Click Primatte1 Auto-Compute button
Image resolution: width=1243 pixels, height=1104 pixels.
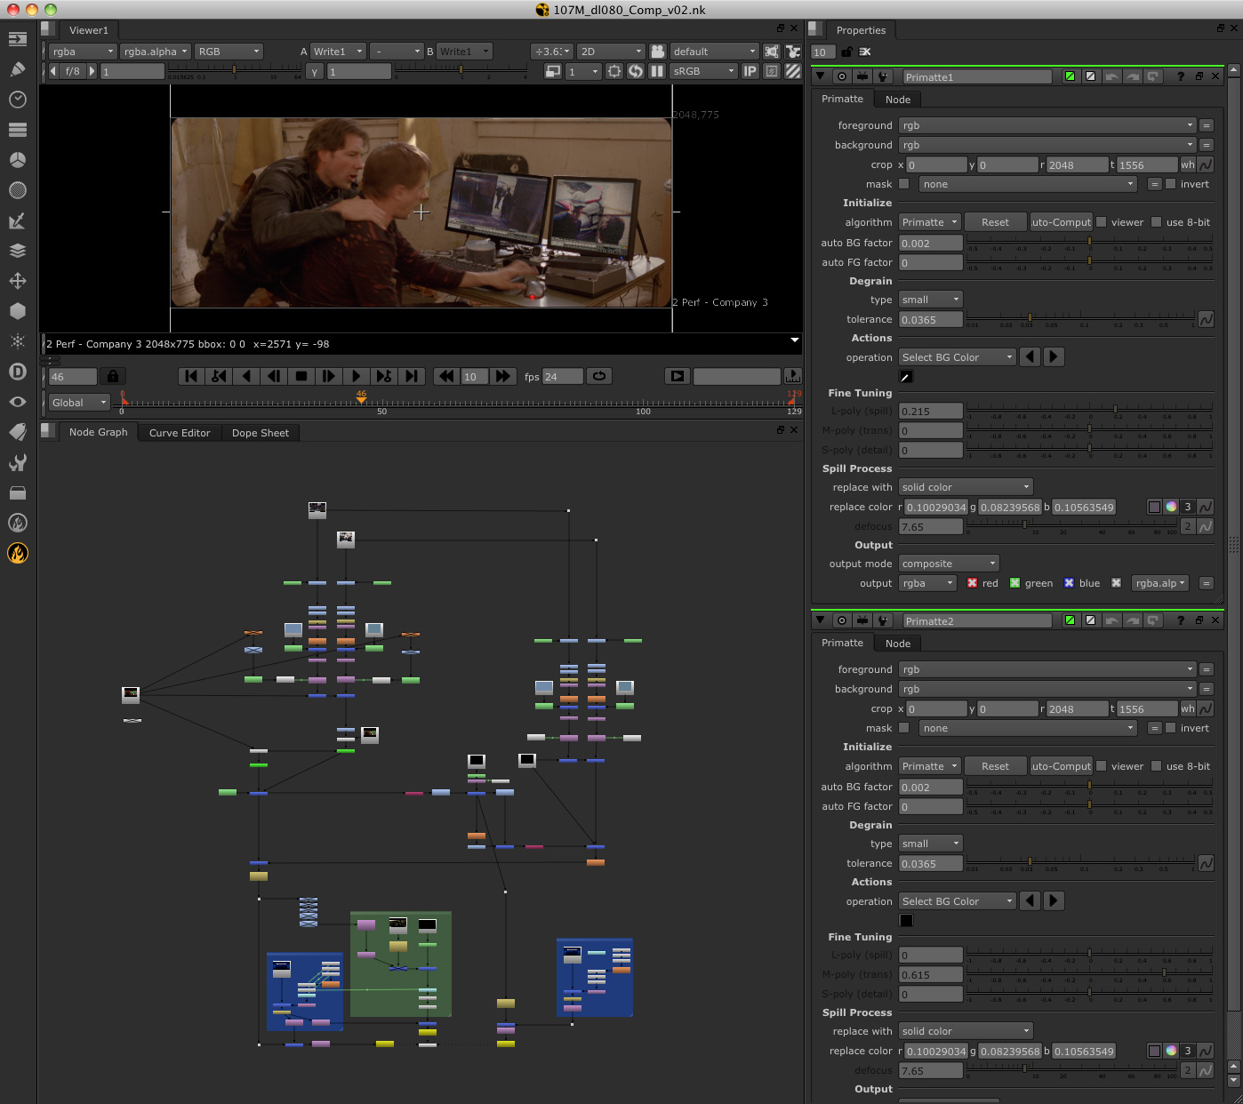[1061, 222]
